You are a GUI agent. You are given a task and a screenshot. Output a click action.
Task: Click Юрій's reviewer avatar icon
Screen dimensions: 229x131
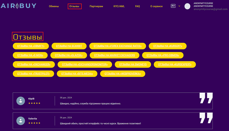(21, 101)
